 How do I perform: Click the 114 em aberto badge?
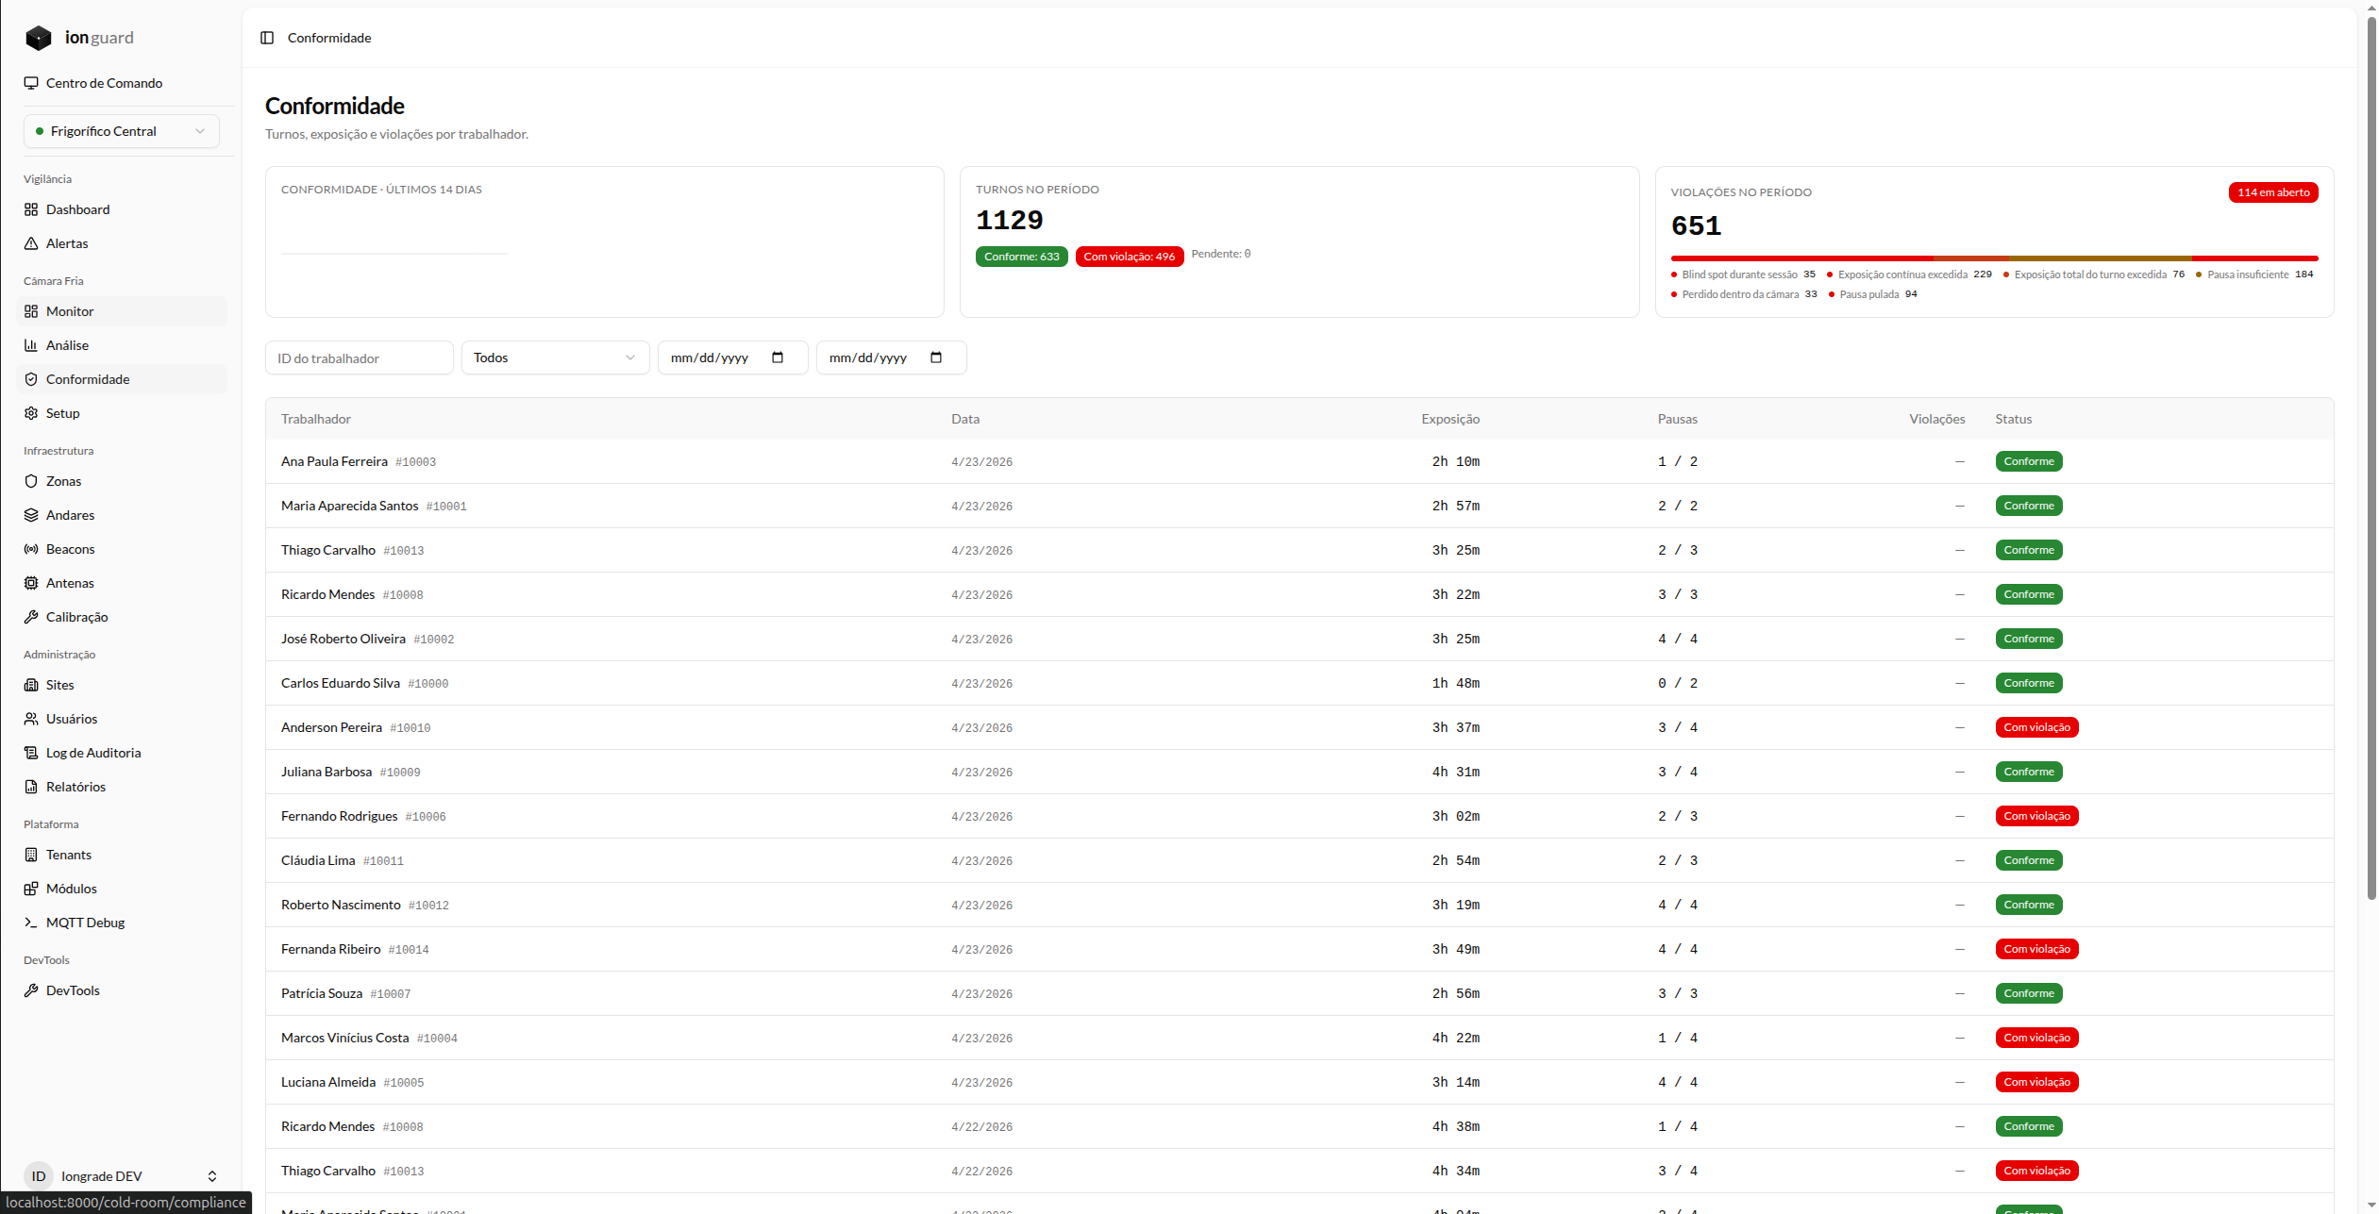click(x=2273, y=192)
